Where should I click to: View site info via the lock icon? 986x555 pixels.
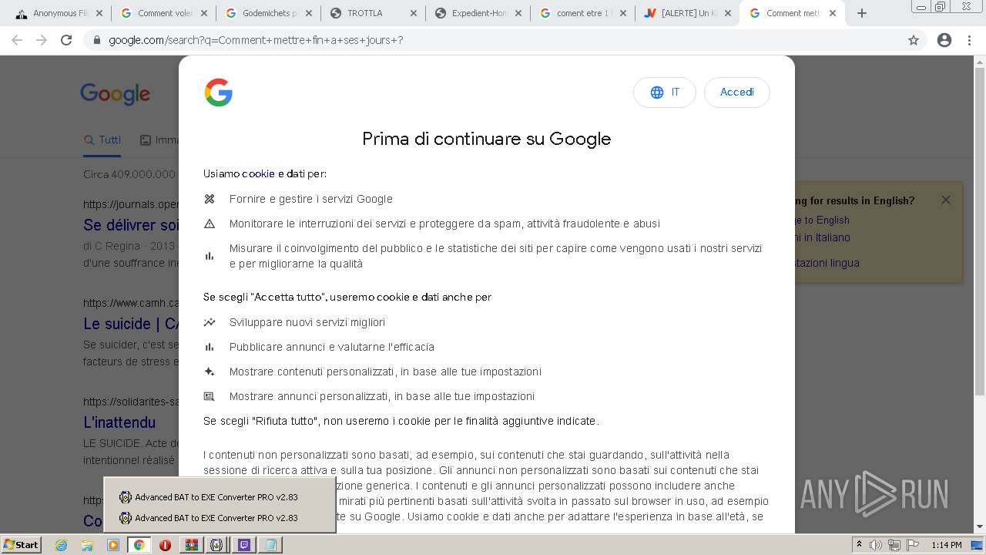coord(96,40)
